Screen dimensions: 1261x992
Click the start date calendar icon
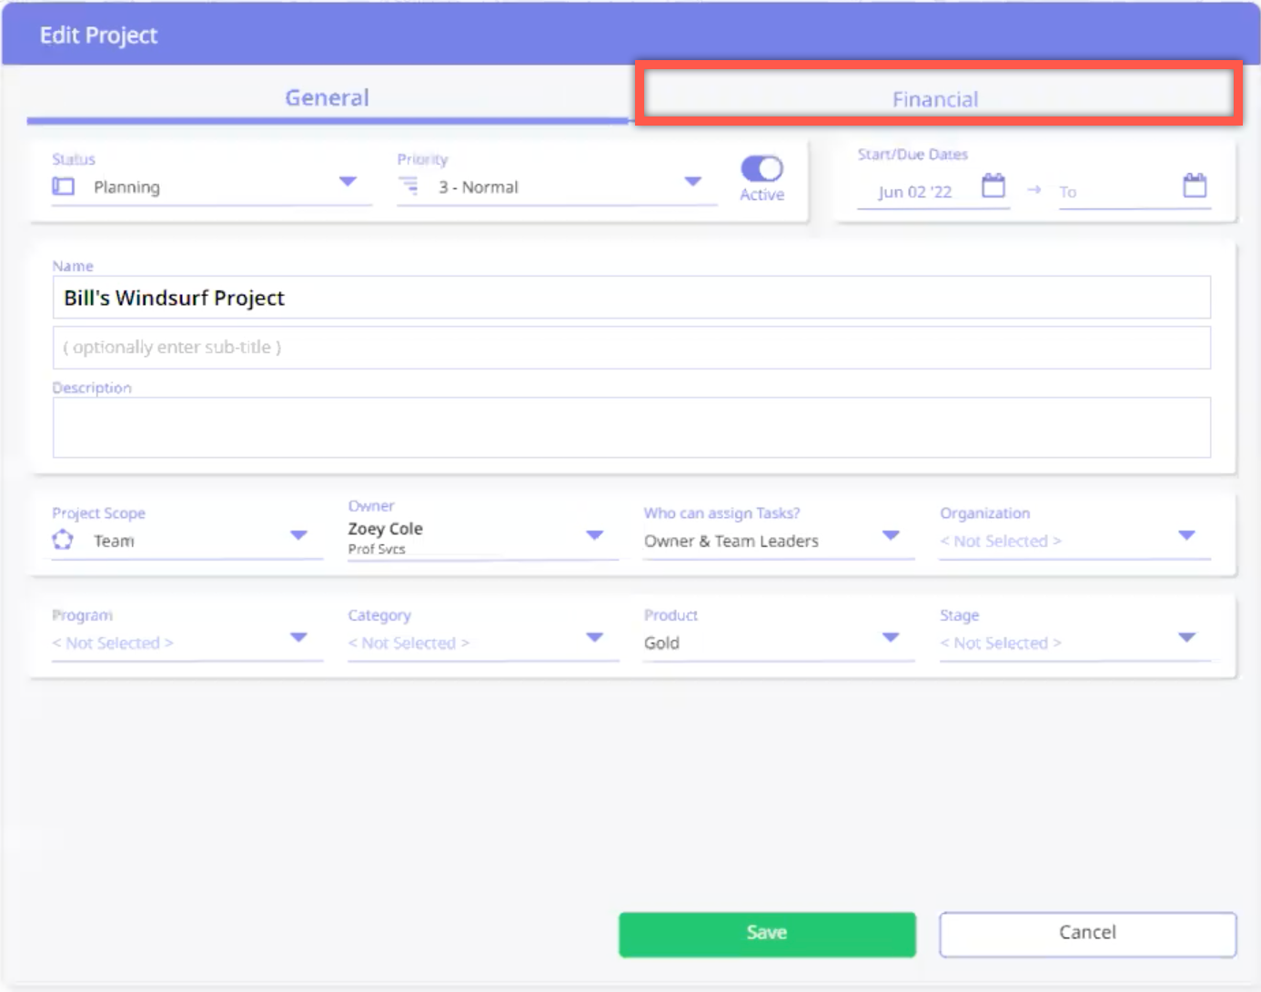pos(994,187)
